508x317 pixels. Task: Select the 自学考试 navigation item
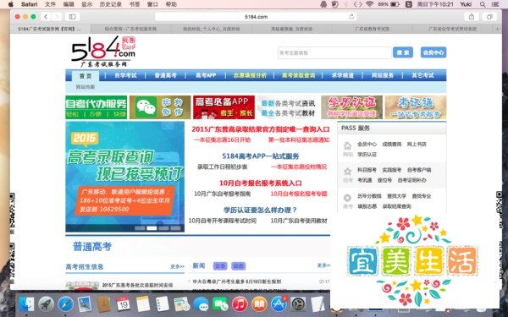pyautogui.click(x=125, y=75)
